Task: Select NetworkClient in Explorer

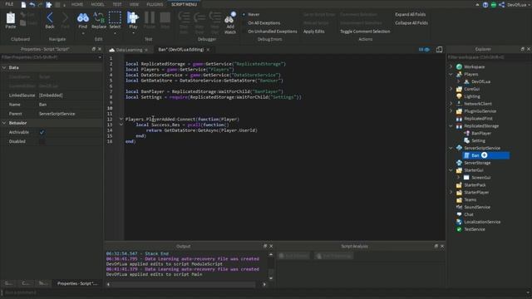Action: (478, 104)
